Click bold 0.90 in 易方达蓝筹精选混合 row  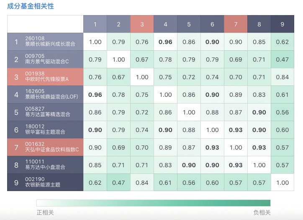pyautogui.click(x=259, y=112)
